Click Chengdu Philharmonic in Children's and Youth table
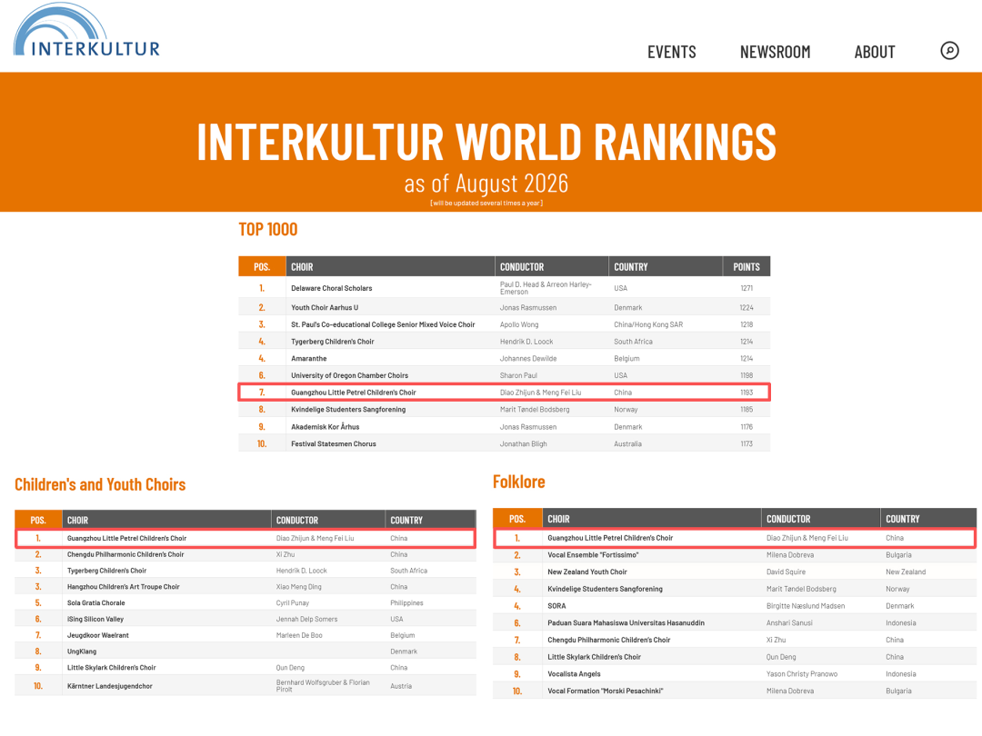982x736 pixels. point(125,554)
